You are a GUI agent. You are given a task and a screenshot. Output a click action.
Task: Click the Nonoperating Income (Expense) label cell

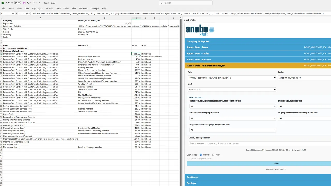(x=40, y=136)
